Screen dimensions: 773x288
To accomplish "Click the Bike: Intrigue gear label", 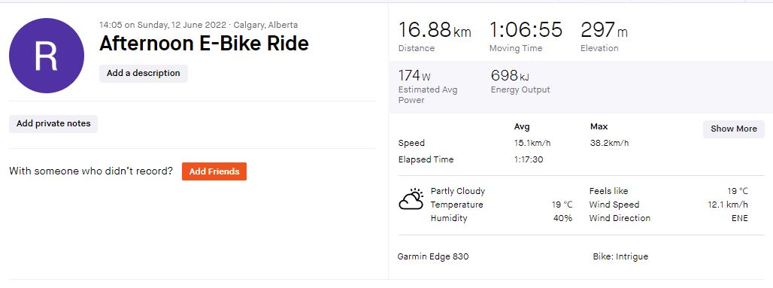I will (620, 256).
